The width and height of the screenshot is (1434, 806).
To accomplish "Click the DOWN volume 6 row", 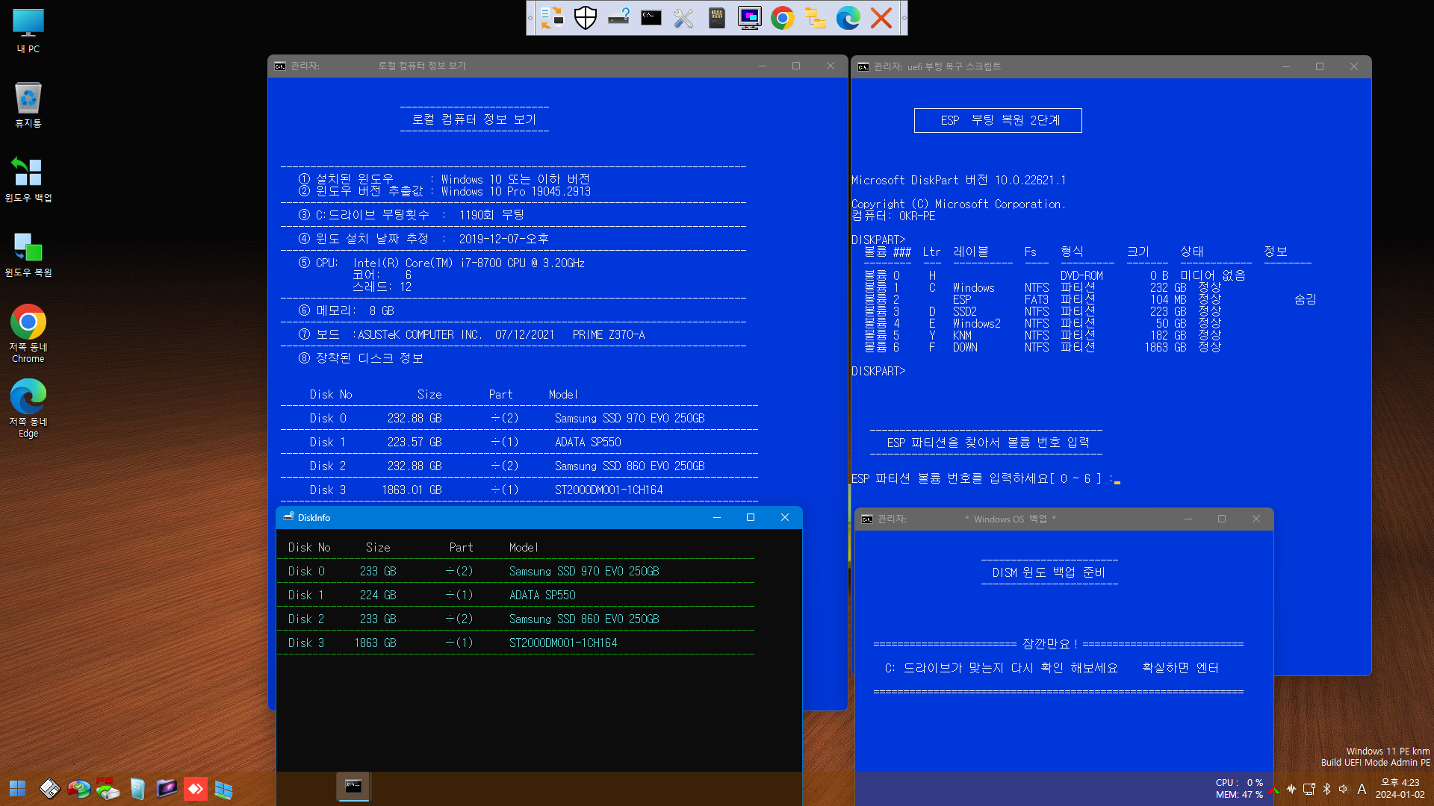I will point(1043,347).
